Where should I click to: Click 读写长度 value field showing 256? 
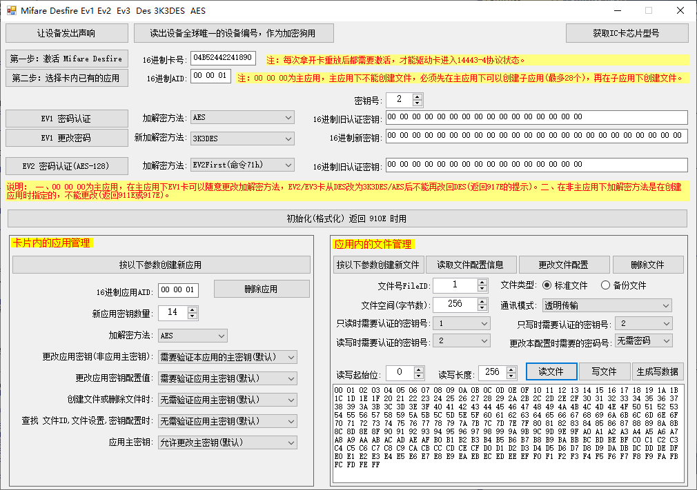coord(493,372)
